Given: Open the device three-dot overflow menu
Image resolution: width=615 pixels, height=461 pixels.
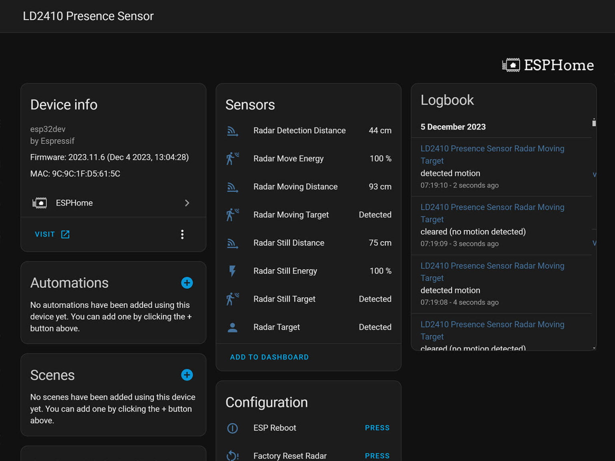Looking at the screenshot, I should point(182,235).
